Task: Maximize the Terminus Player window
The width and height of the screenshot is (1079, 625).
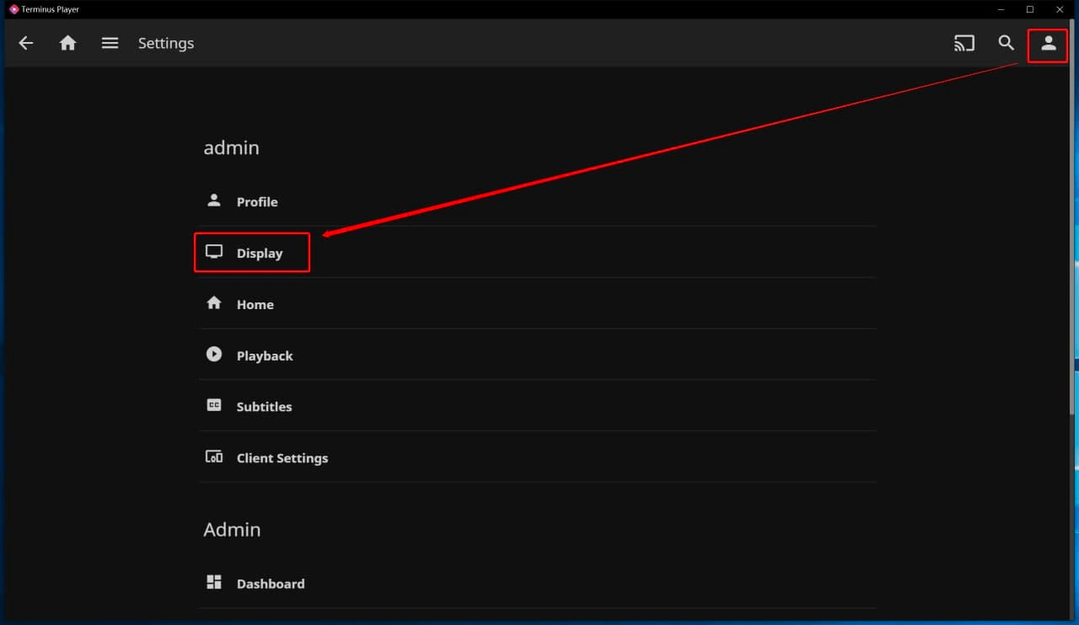Action: tap(1029, 9)
